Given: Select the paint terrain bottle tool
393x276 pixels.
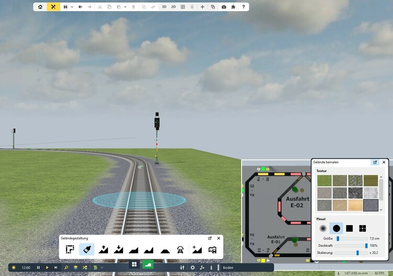Looking at the screenshot, I should (x=86, y=249).
